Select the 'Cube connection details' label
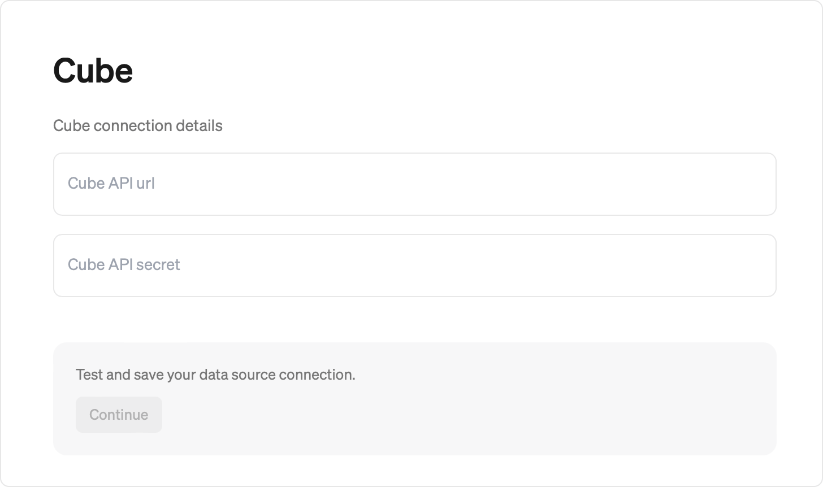The height and width of the screenshot is (487, 823). point(138,125)
